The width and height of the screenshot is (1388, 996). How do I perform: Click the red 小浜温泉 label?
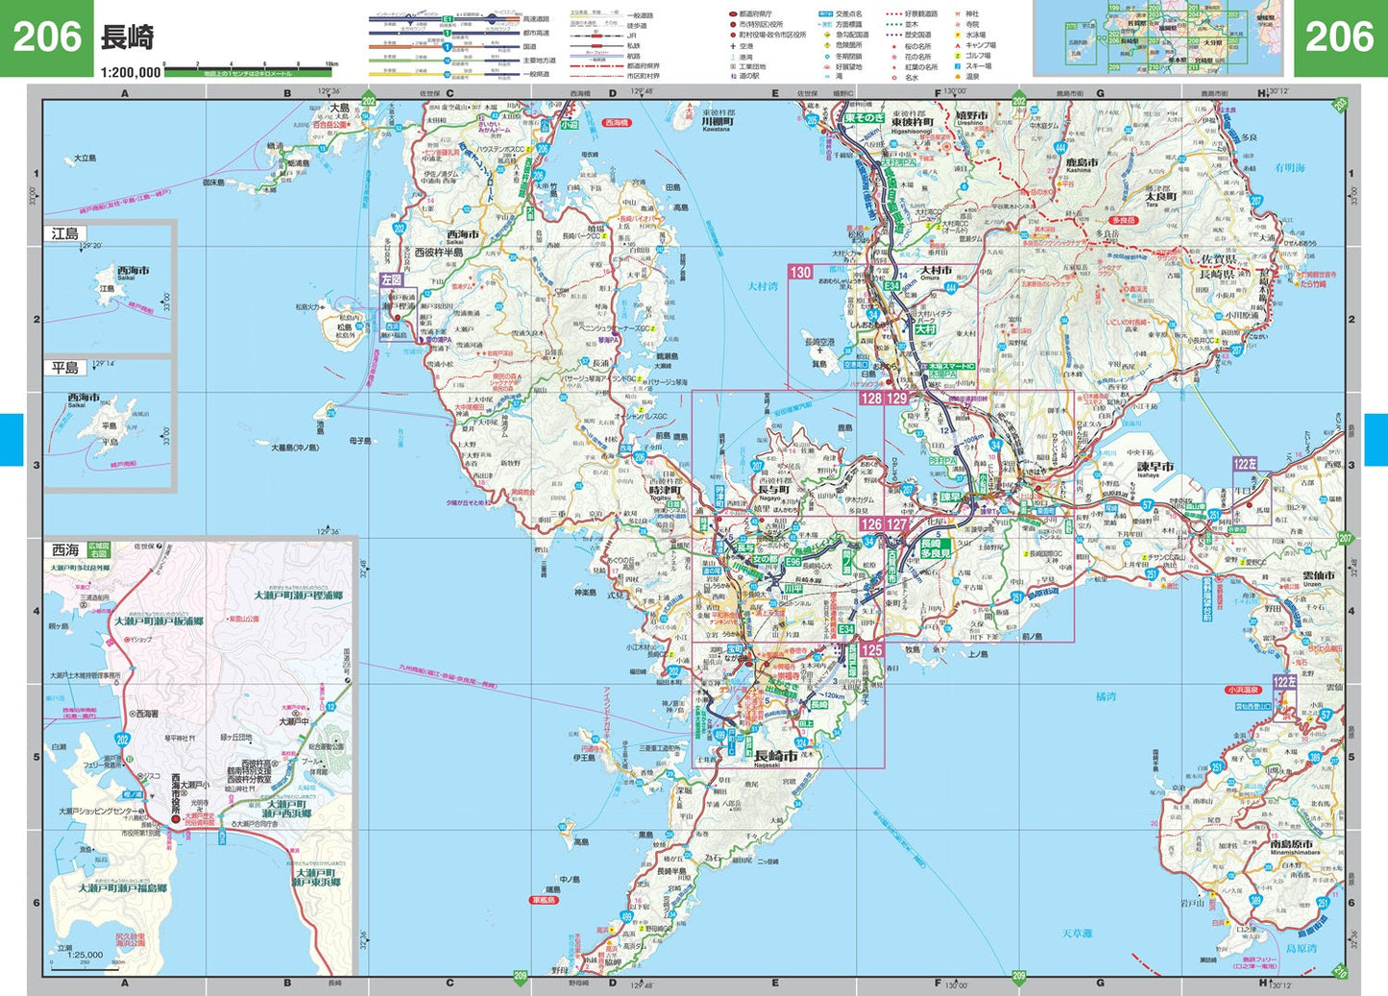click(x=1245, y=690)
